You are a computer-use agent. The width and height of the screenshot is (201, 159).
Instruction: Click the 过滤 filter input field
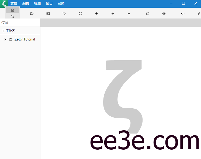(20, 23)
